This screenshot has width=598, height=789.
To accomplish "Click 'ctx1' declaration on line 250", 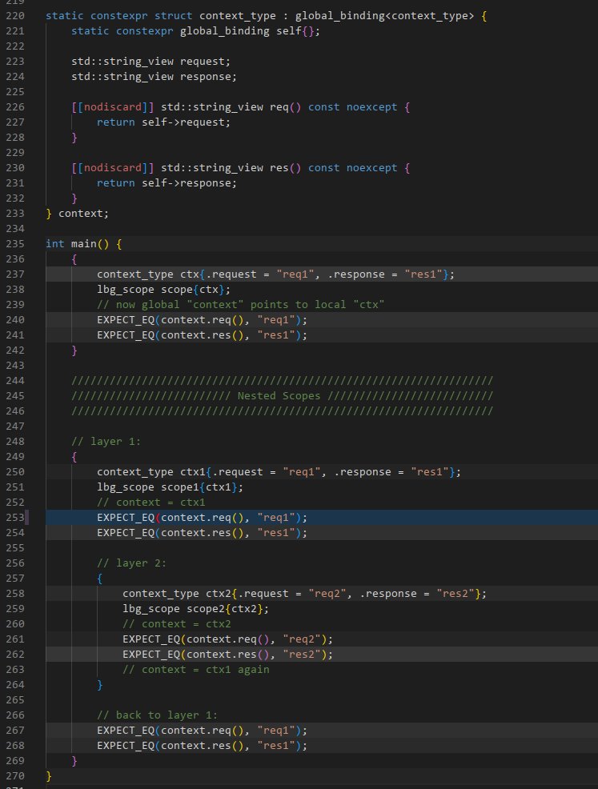I will [x=193, y=471].
